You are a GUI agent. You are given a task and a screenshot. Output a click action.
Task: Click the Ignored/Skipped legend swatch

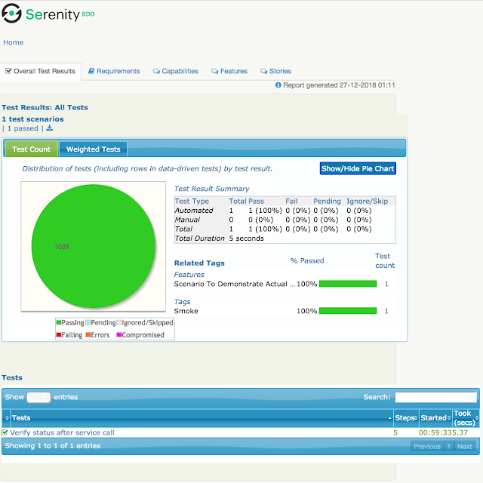click(119, 322)
